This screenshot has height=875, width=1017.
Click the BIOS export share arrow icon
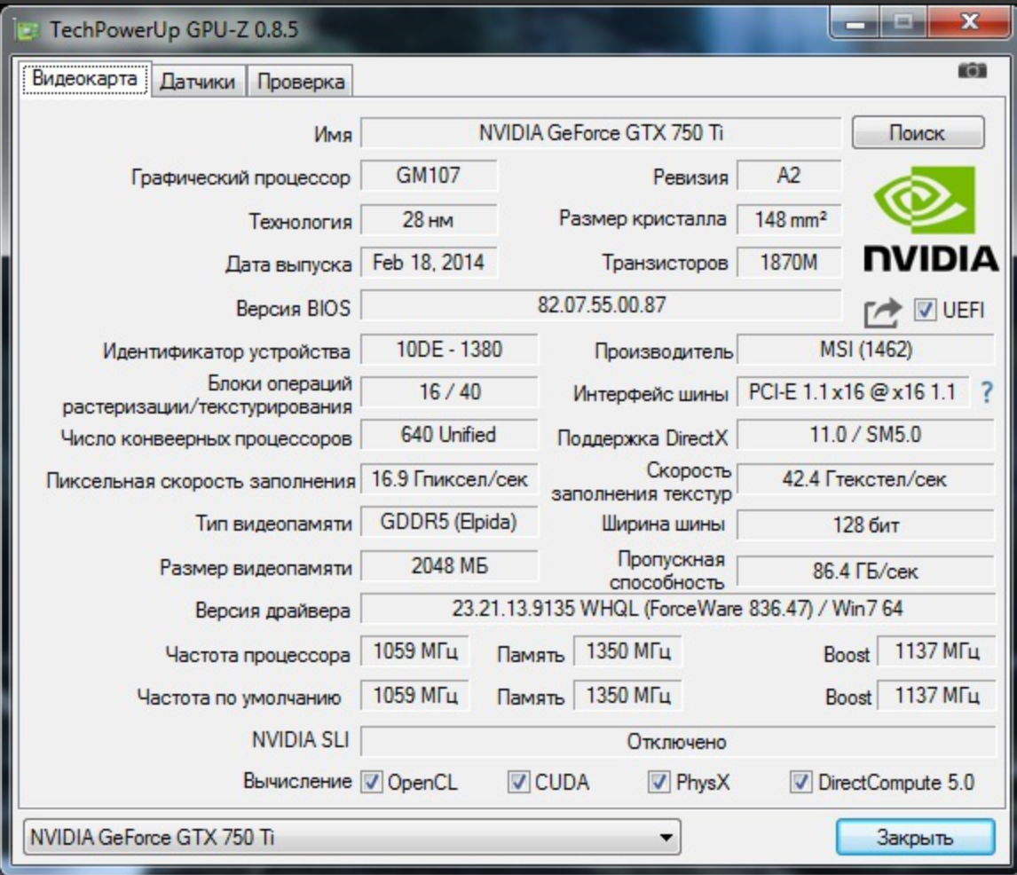(883, 313)
